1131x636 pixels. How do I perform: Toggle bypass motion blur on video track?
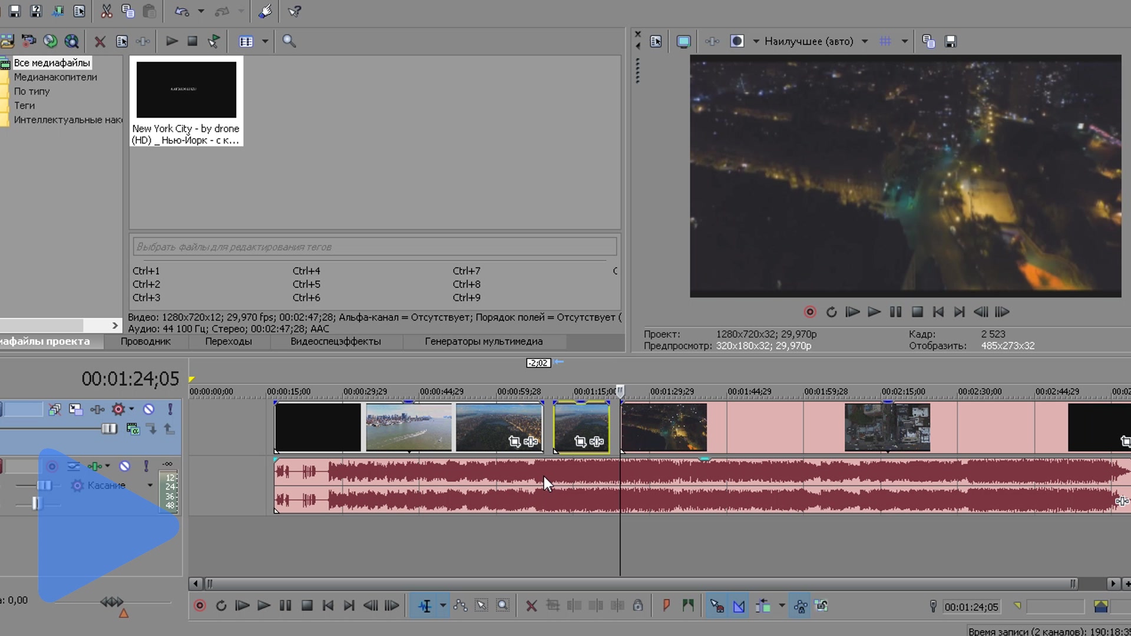click(54, 409)
